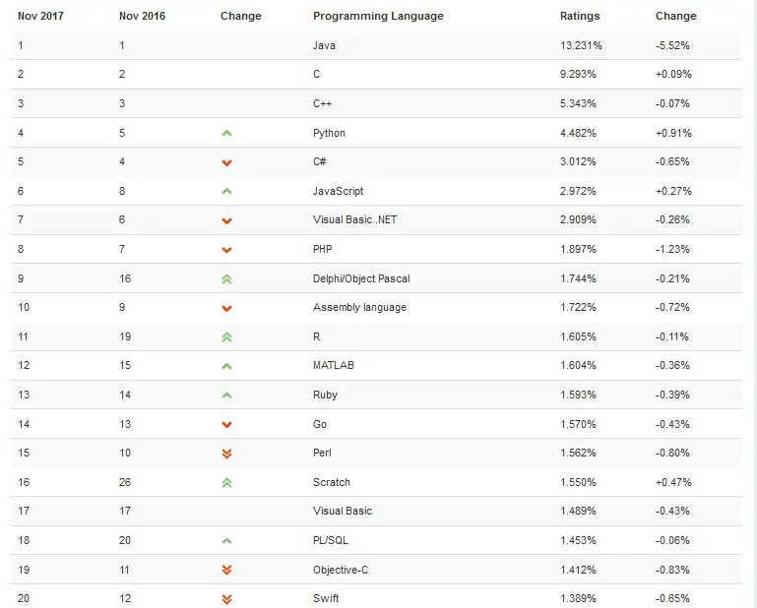The image size is (757, 608).
Task: Click the MATLAB language row
Action: pos(377,365)
